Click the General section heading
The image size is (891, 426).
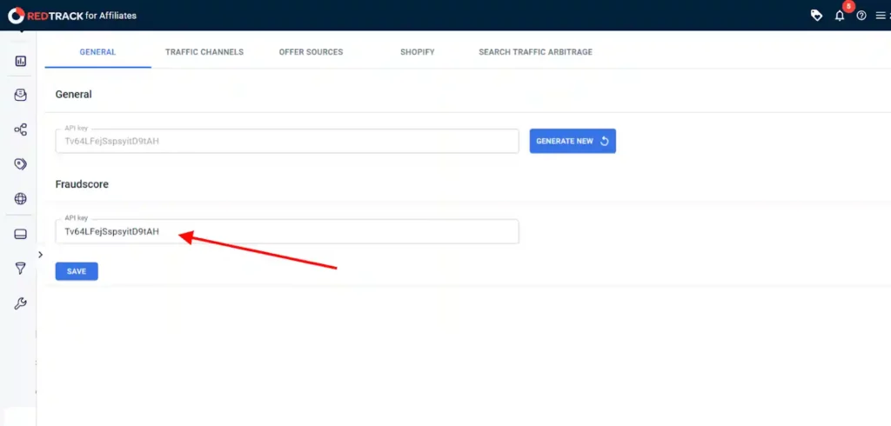[73, 94]
